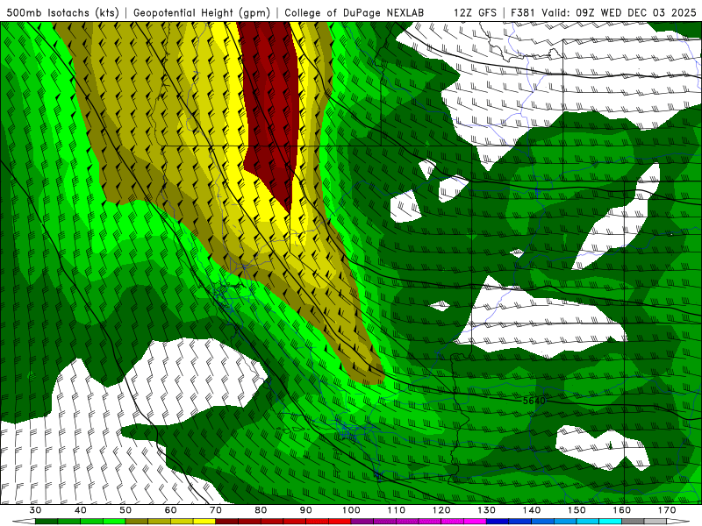Click the '70' color bar label
Image resolution: width=702 pixels, height=526 pixels.
[216, 510]
